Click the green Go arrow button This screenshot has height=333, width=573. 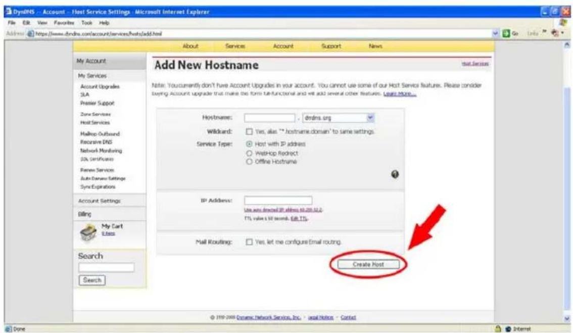pyautogui.click(x=506, y=34)
